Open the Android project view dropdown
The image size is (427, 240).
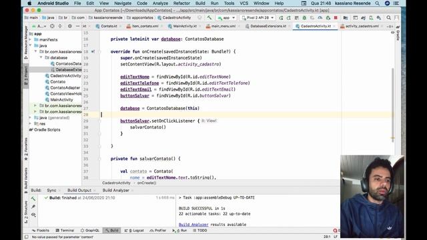click(39, 26)
